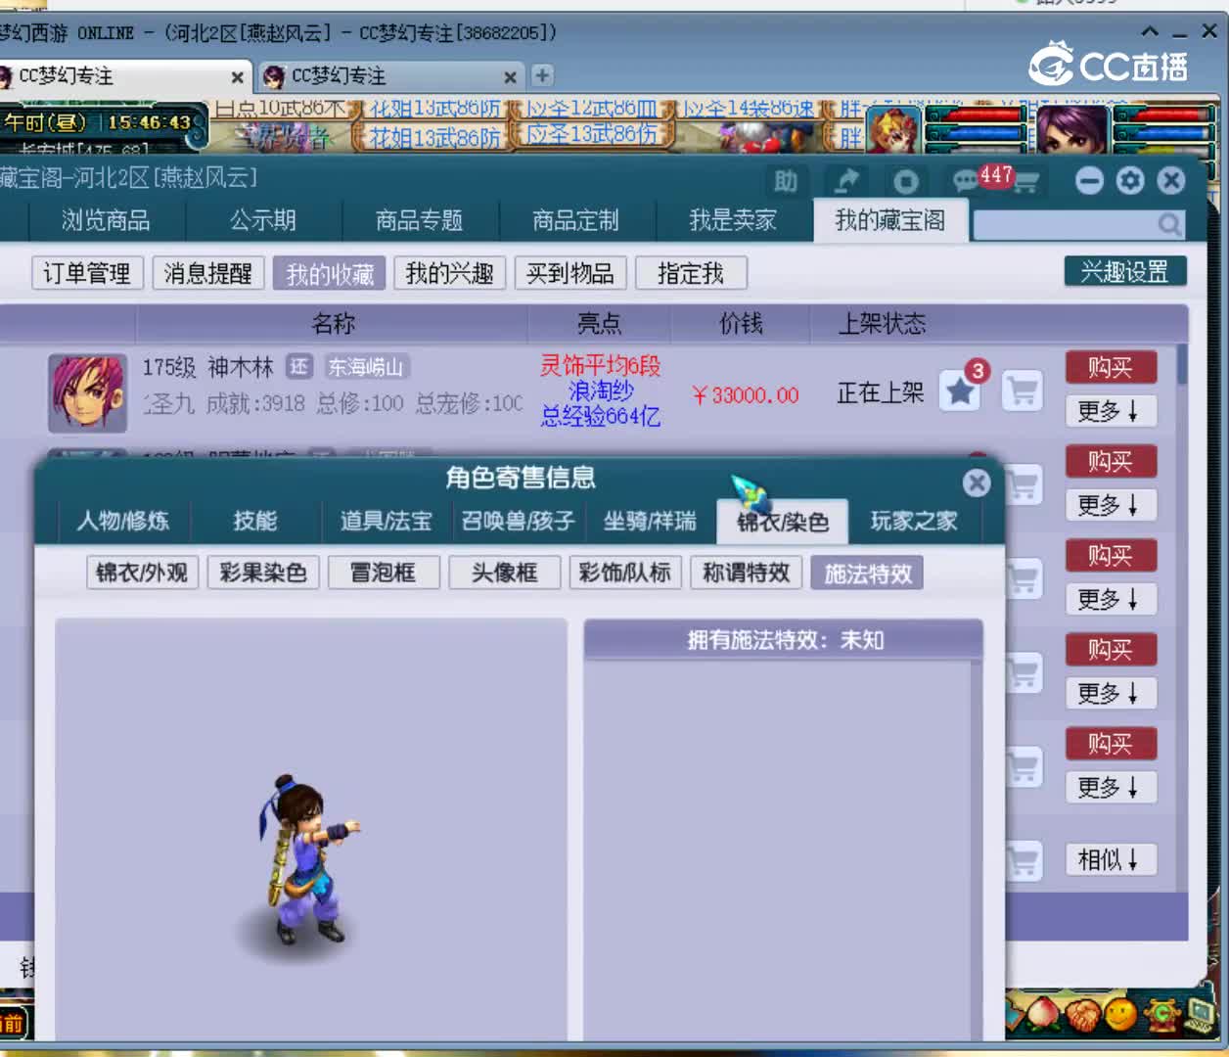The image size is (1229, 1057).
Task: Select the 锦衣/外观 sub-tab
Action: coord(142,573)
